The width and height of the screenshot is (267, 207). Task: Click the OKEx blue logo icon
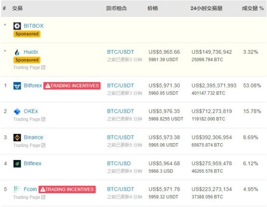[x=17, y=111]
